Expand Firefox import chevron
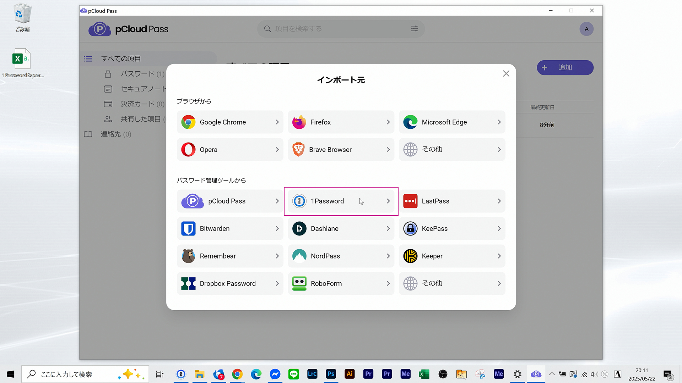The height and width of the screenshot is (383, 682). tap(388, 122)
